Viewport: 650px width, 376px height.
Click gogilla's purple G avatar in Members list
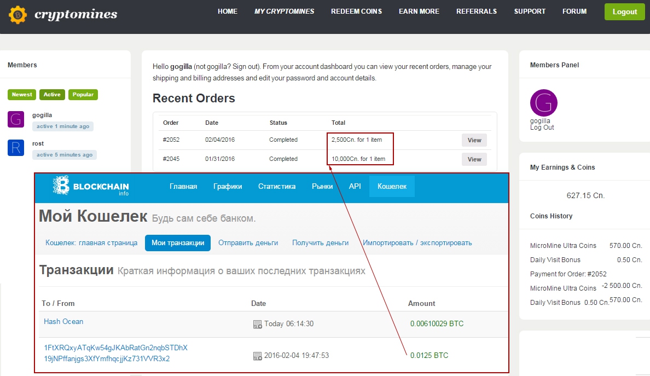16,119
